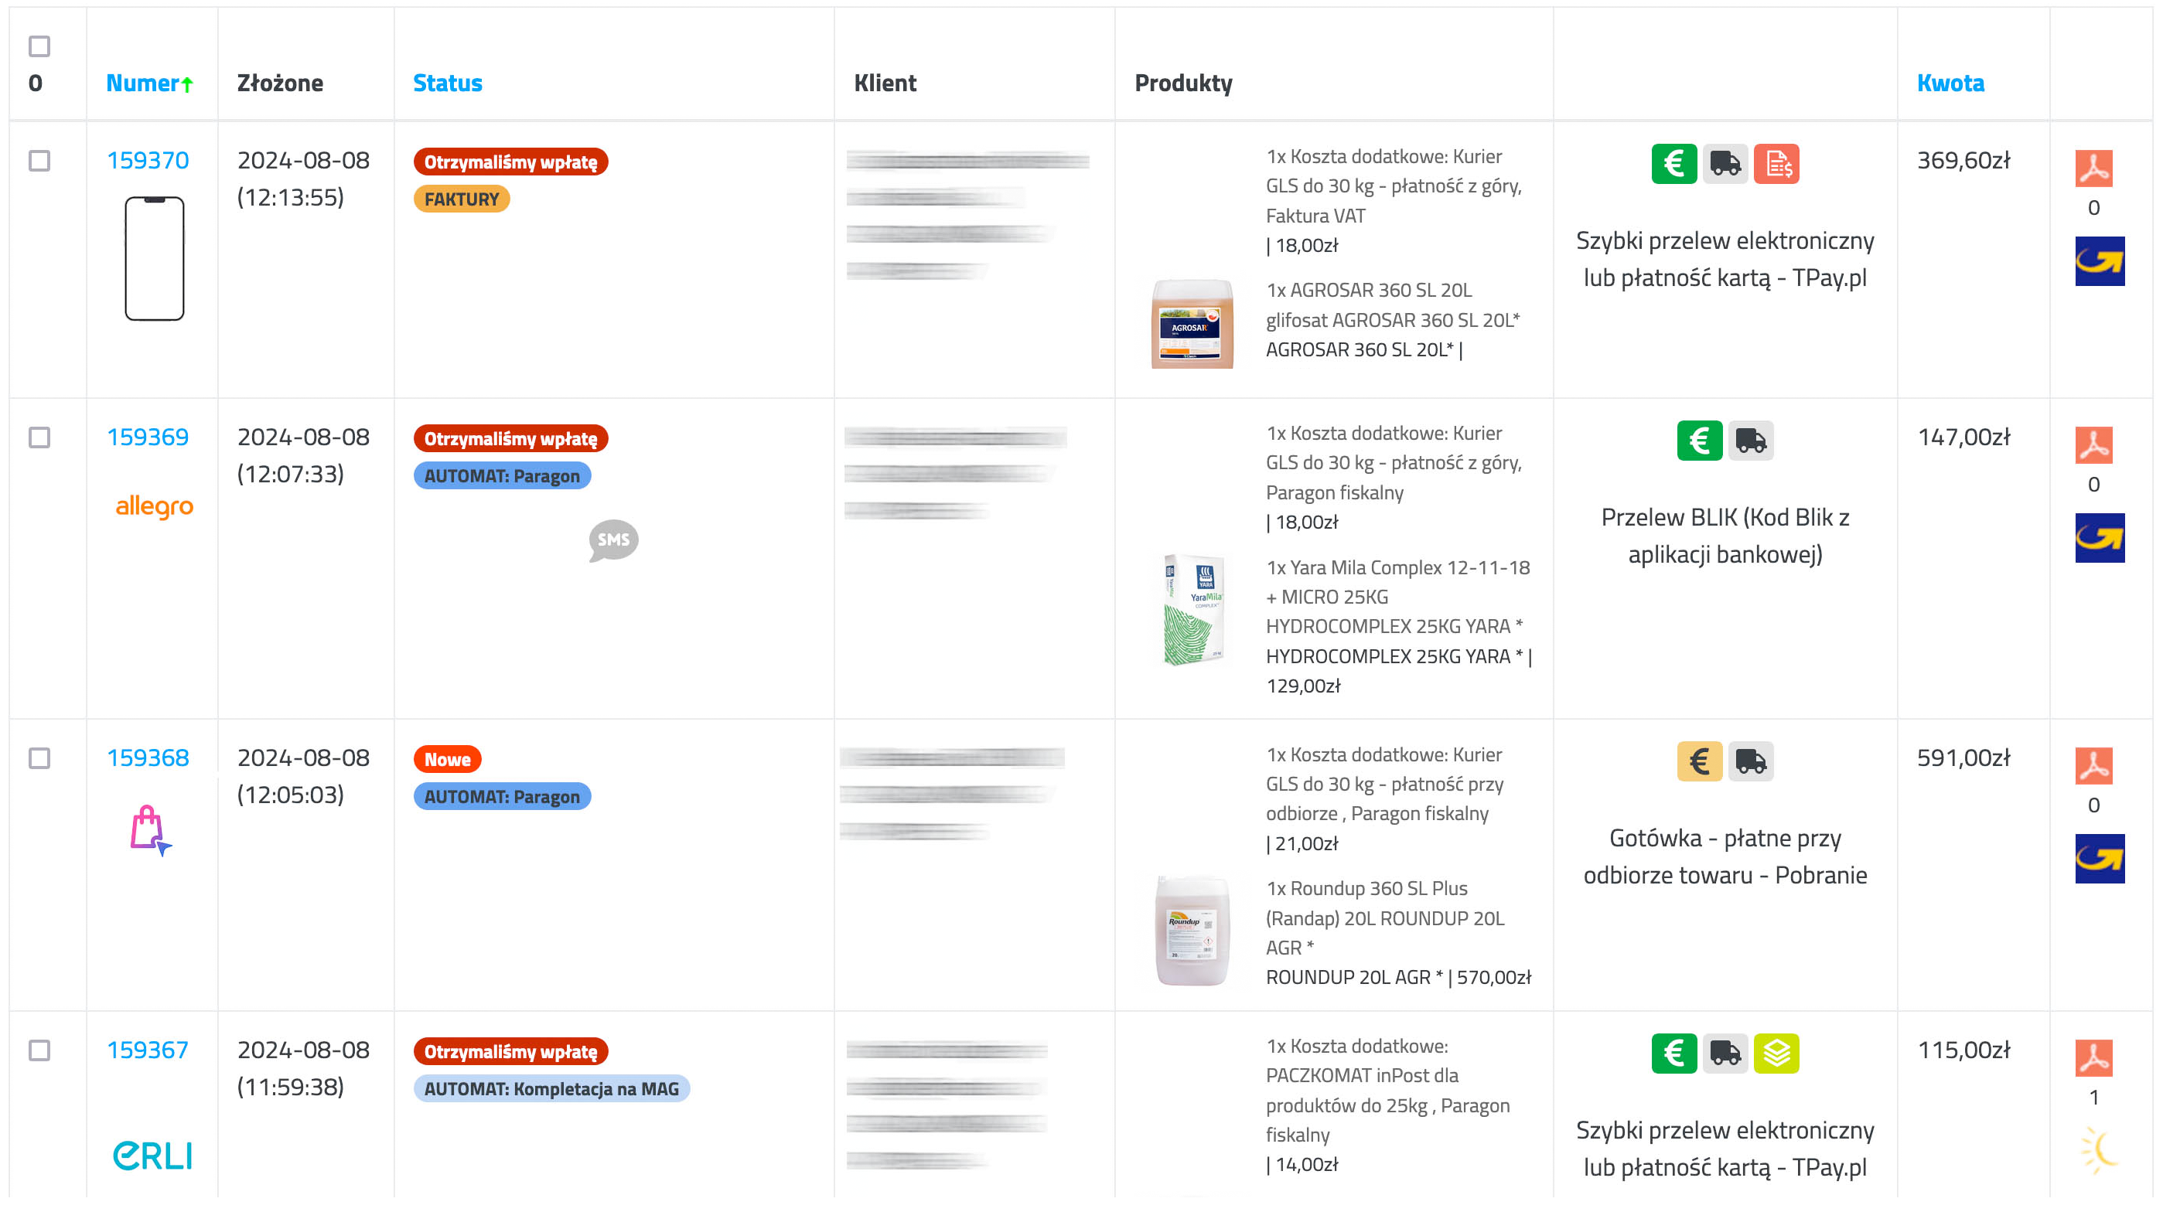
Task: Tick checkbox of order 159367
Action: point(39,1050)
